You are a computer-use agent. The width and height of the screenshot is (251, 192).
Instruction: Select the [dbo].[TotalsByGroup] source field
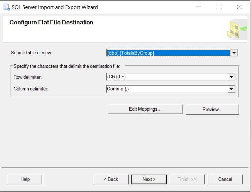168,53
